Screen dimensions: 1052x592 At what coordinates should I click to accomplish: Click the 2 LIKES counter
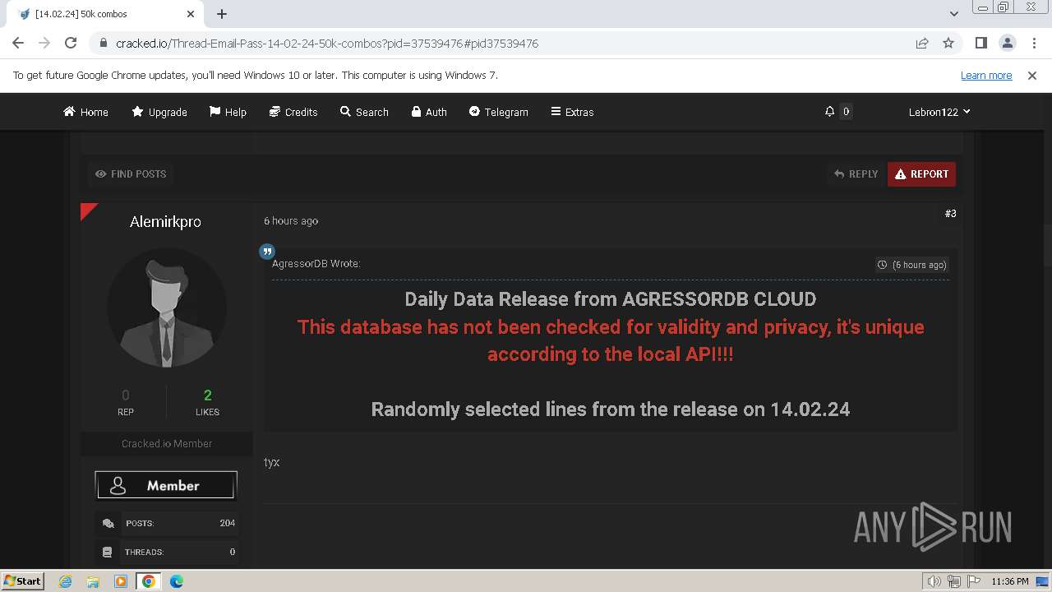tap(207, 402)
